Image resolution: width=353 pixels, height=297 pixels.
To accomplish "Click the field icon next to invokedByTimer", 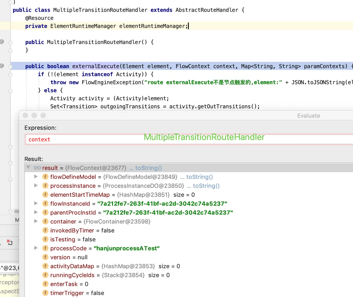I will click(45, 230).
